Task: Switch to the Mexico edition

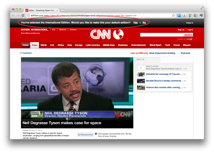Action: (x=63, y=30)
